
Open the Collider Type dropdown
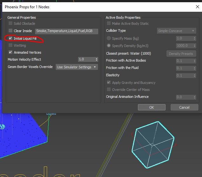[176, 31]
